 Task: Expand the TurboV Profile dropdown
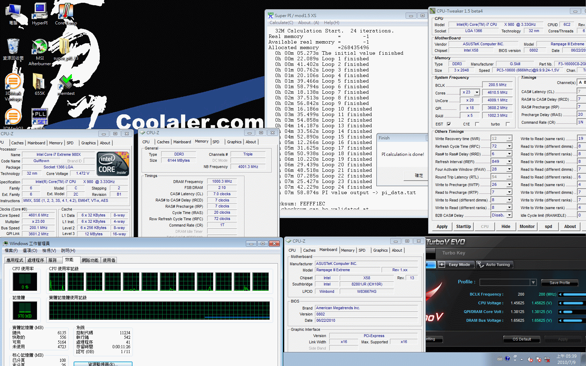click(533, 282)
